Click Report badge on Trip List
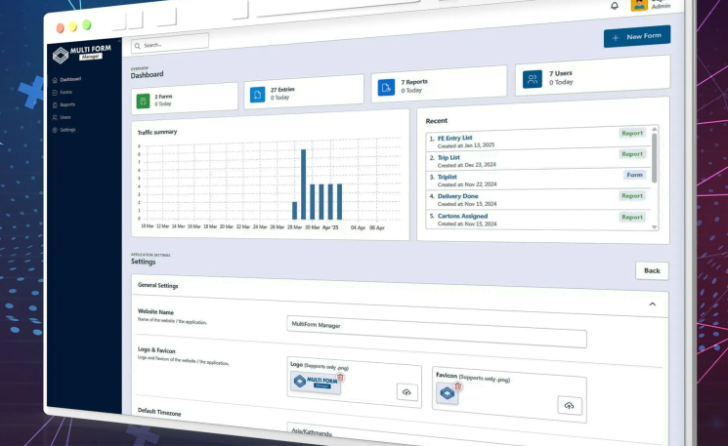The image size is (728, 446). click(x=632, y=154)
